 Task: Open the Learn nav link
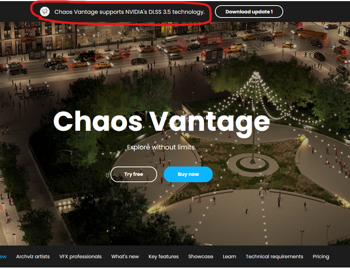pyautogui.click(x=229, y=257)
